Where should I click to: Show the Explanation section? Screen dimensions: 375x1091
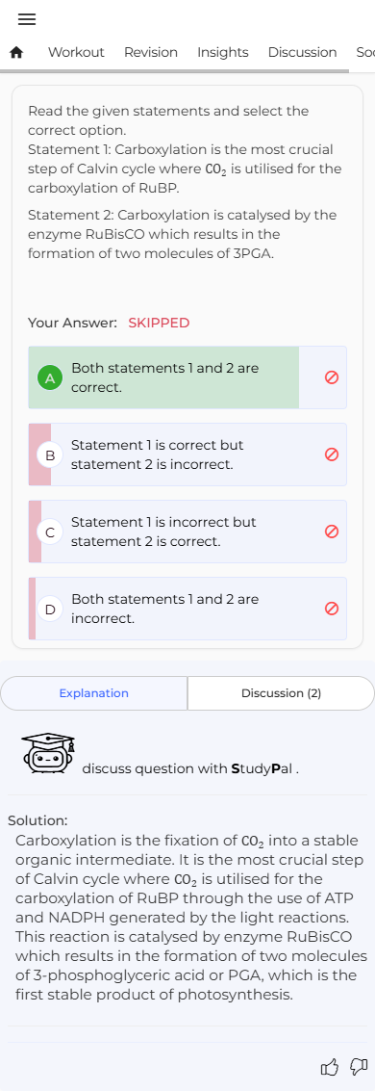94,693
